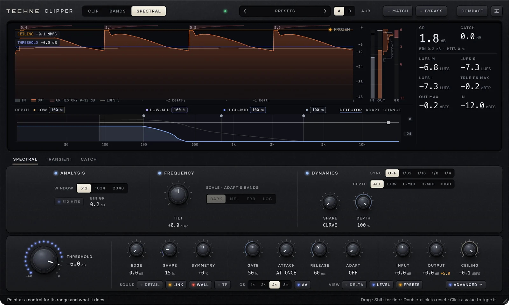Enable the DETAIL sound option

[150, 285]
